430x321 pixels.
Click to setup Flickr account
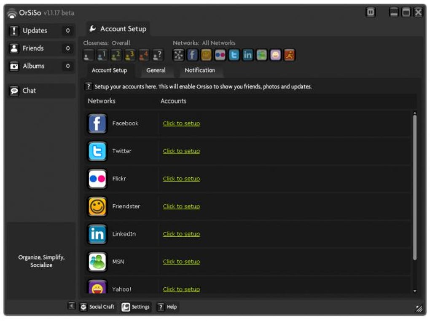(181, 179)
